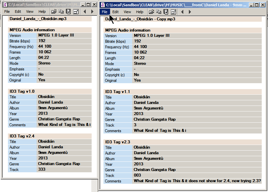Click the window layout icon in left toolbar
268x192 pixels.
[x=75, y=12]
